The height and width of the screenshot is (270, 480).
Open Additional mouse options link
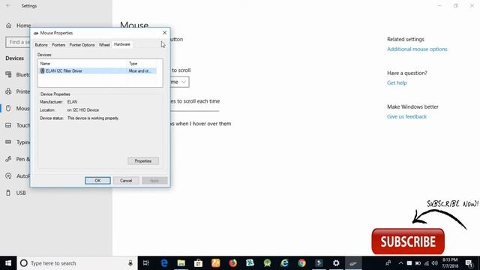click(417, 49)
